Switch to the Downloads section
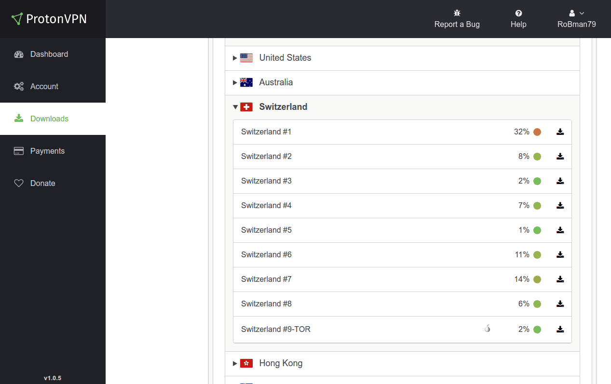This screenshot has width=611, height=384. (x=50, y=119)
